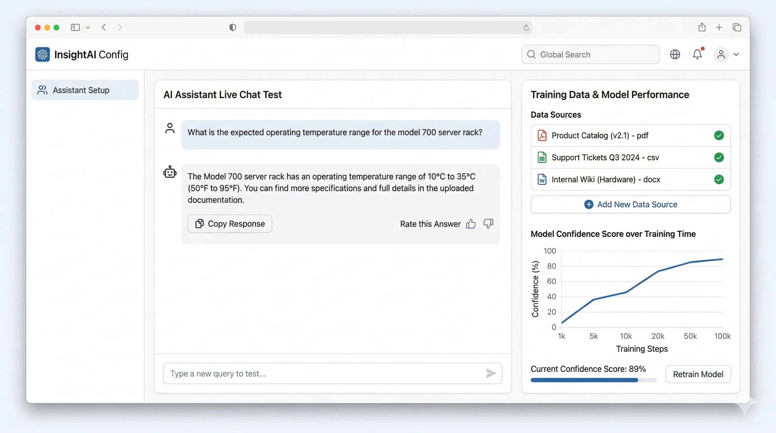Open notifications via the bell icon

(x=697, y=54)
